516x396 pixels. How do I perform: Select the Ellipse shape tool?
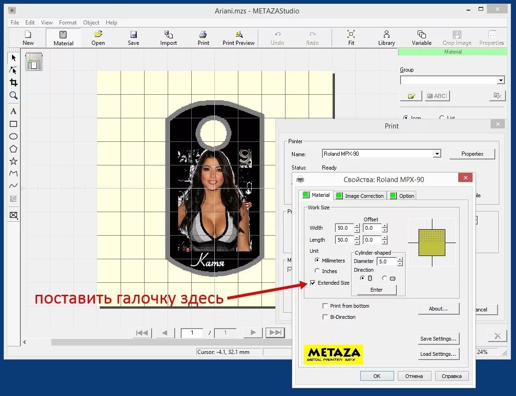(x=13, y=136)
